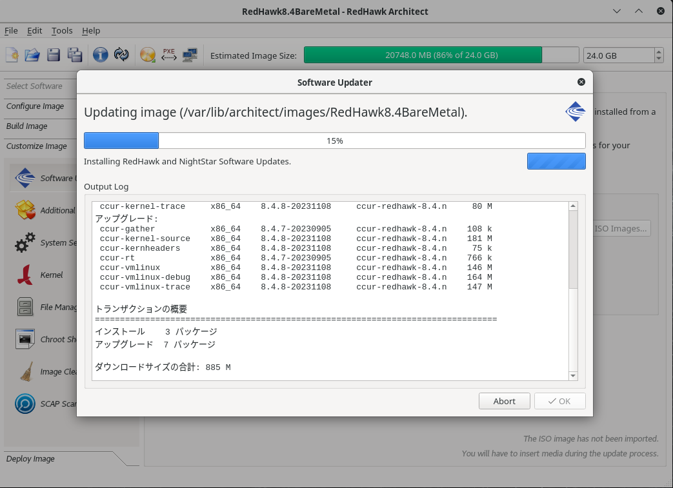Click the Refresh arrows toolbar icon

(x=121, y=55)
